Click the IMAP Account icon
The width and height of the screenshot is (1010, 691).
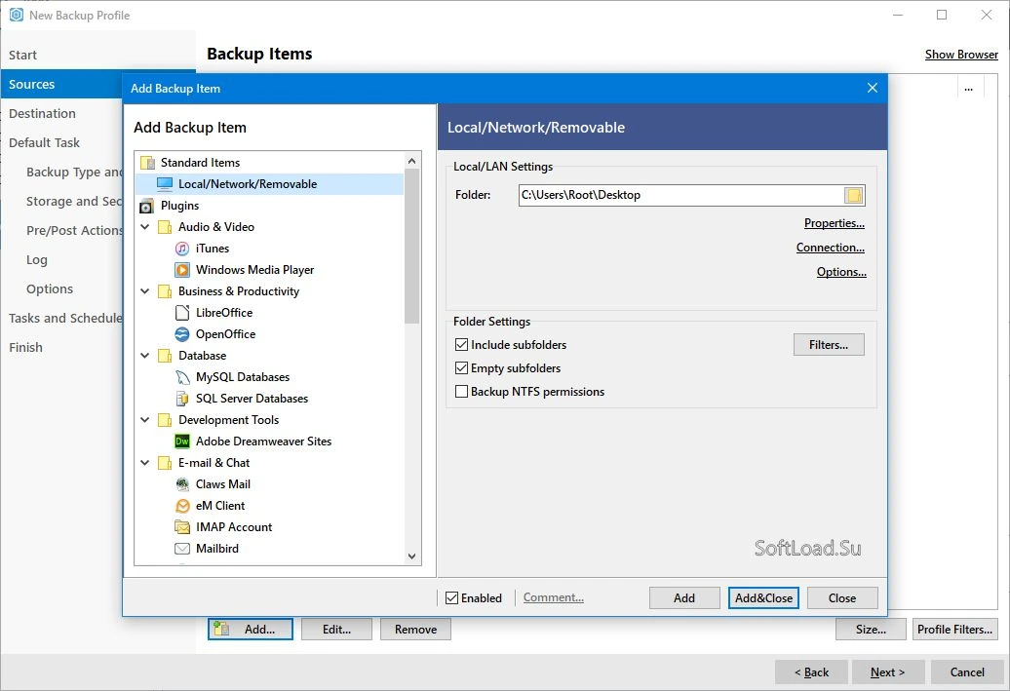(x=182, y=527)
